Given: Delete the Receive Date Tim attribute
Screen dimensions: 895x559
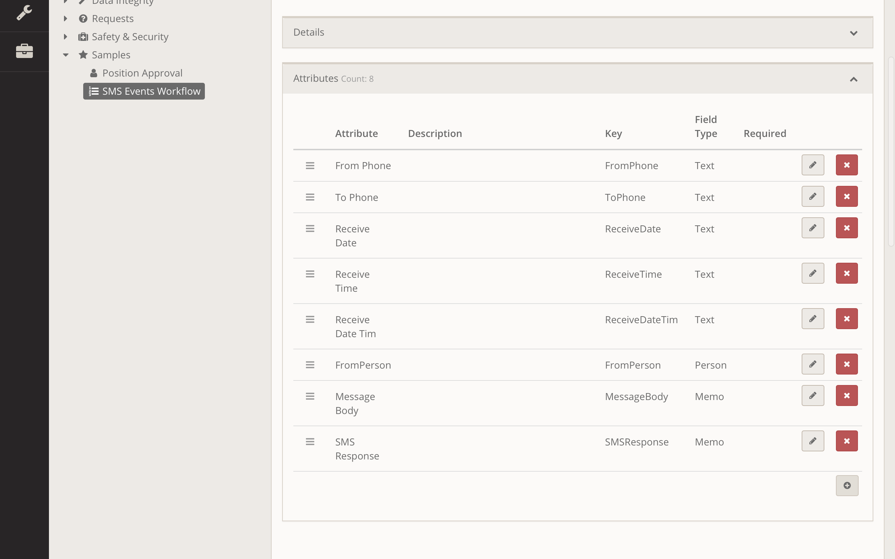Looking at the screenshot, I should 846,319.
